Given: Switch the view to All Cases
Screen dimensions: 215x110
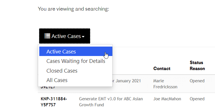Looking at the screenshot, I should click(x=57, y=80).
